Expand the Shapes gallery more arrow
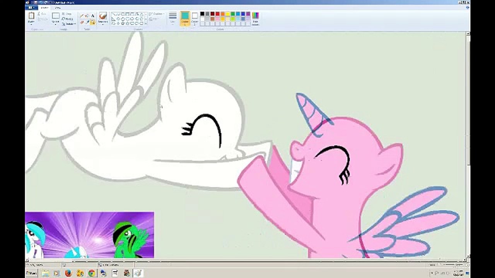Screen dimensions: 495x278 point(146,24)
